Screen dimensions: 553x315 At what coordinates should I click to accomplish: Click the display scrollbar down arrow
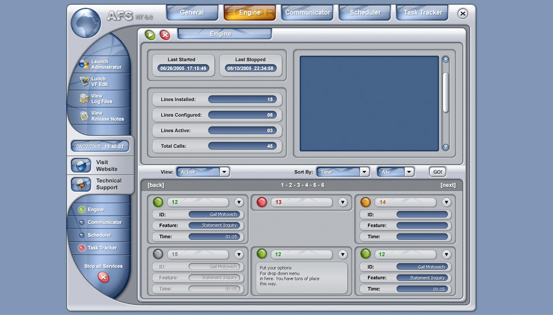[446, 147]
